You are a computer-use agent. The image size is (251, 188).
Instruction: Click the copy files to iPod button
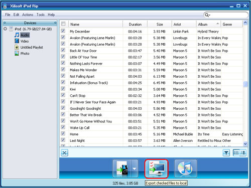(122, 168)
